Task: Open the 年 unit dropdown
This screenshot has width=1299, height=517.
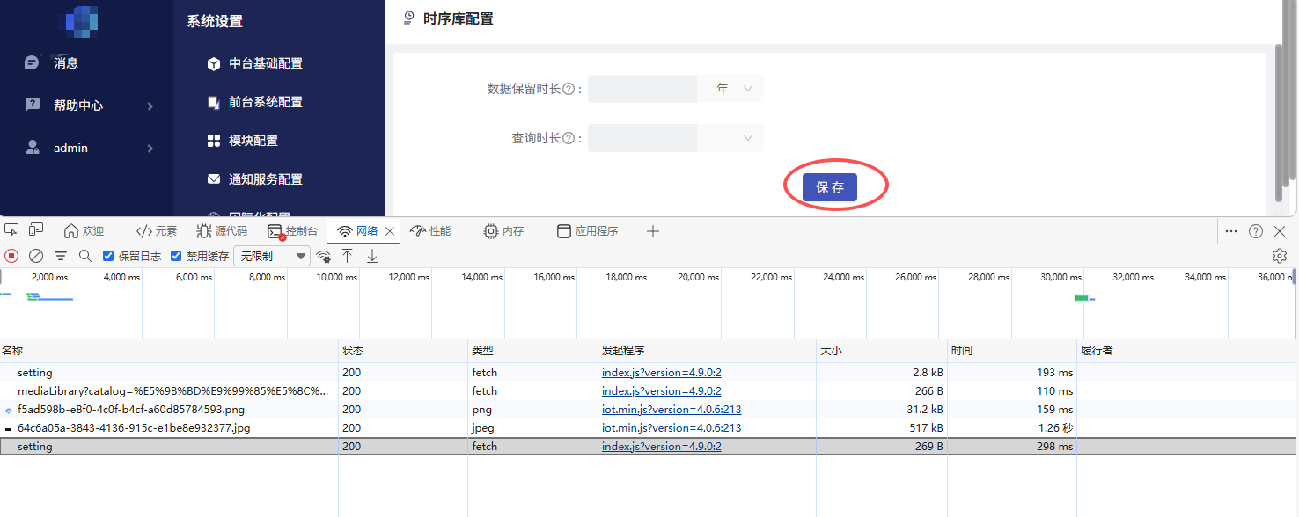Action: coord(730,89)
